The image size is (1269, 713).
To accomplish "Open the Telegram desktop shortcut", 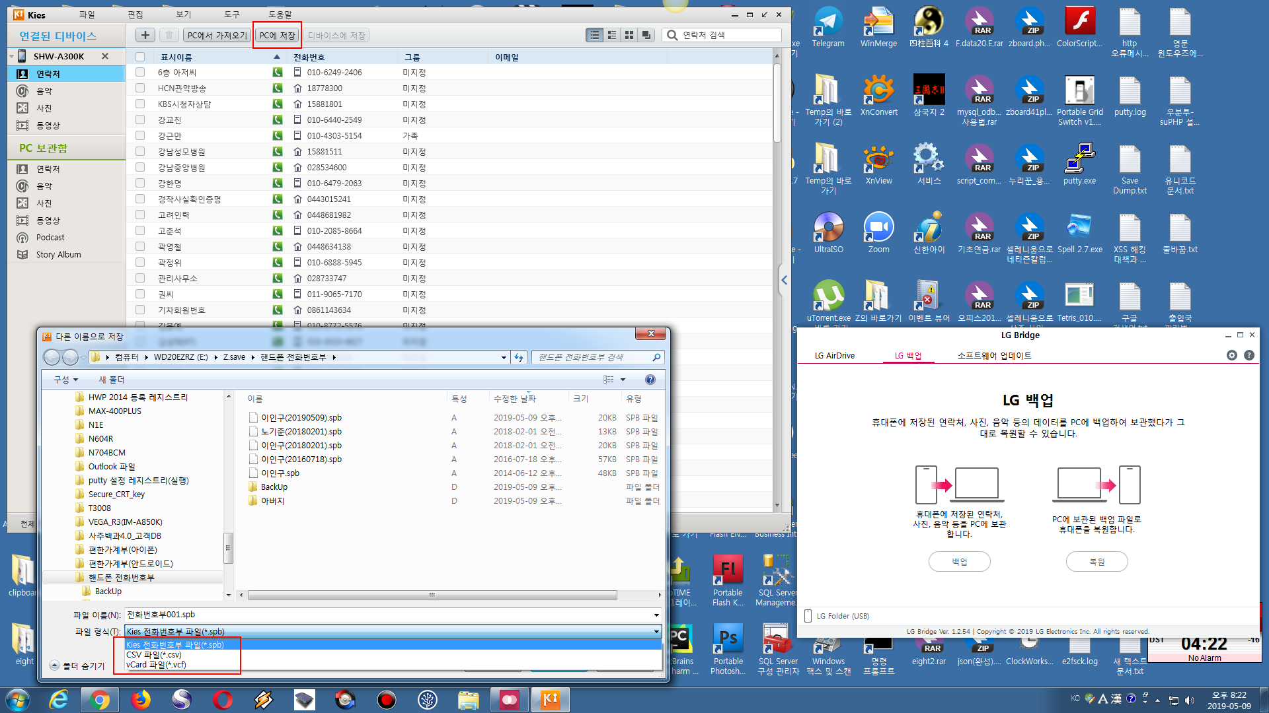I will pos(828,28).
